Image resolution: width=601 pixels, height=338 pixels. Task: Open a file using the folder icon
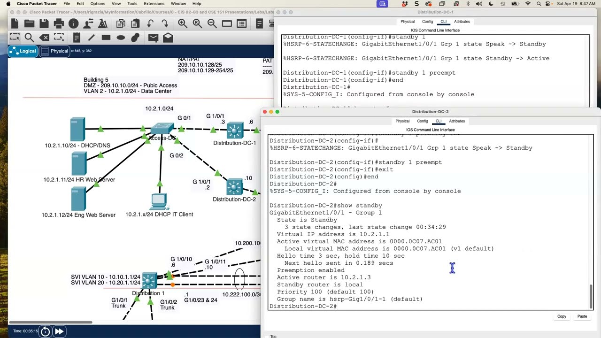pyautogui.click(x=29, y=23)
